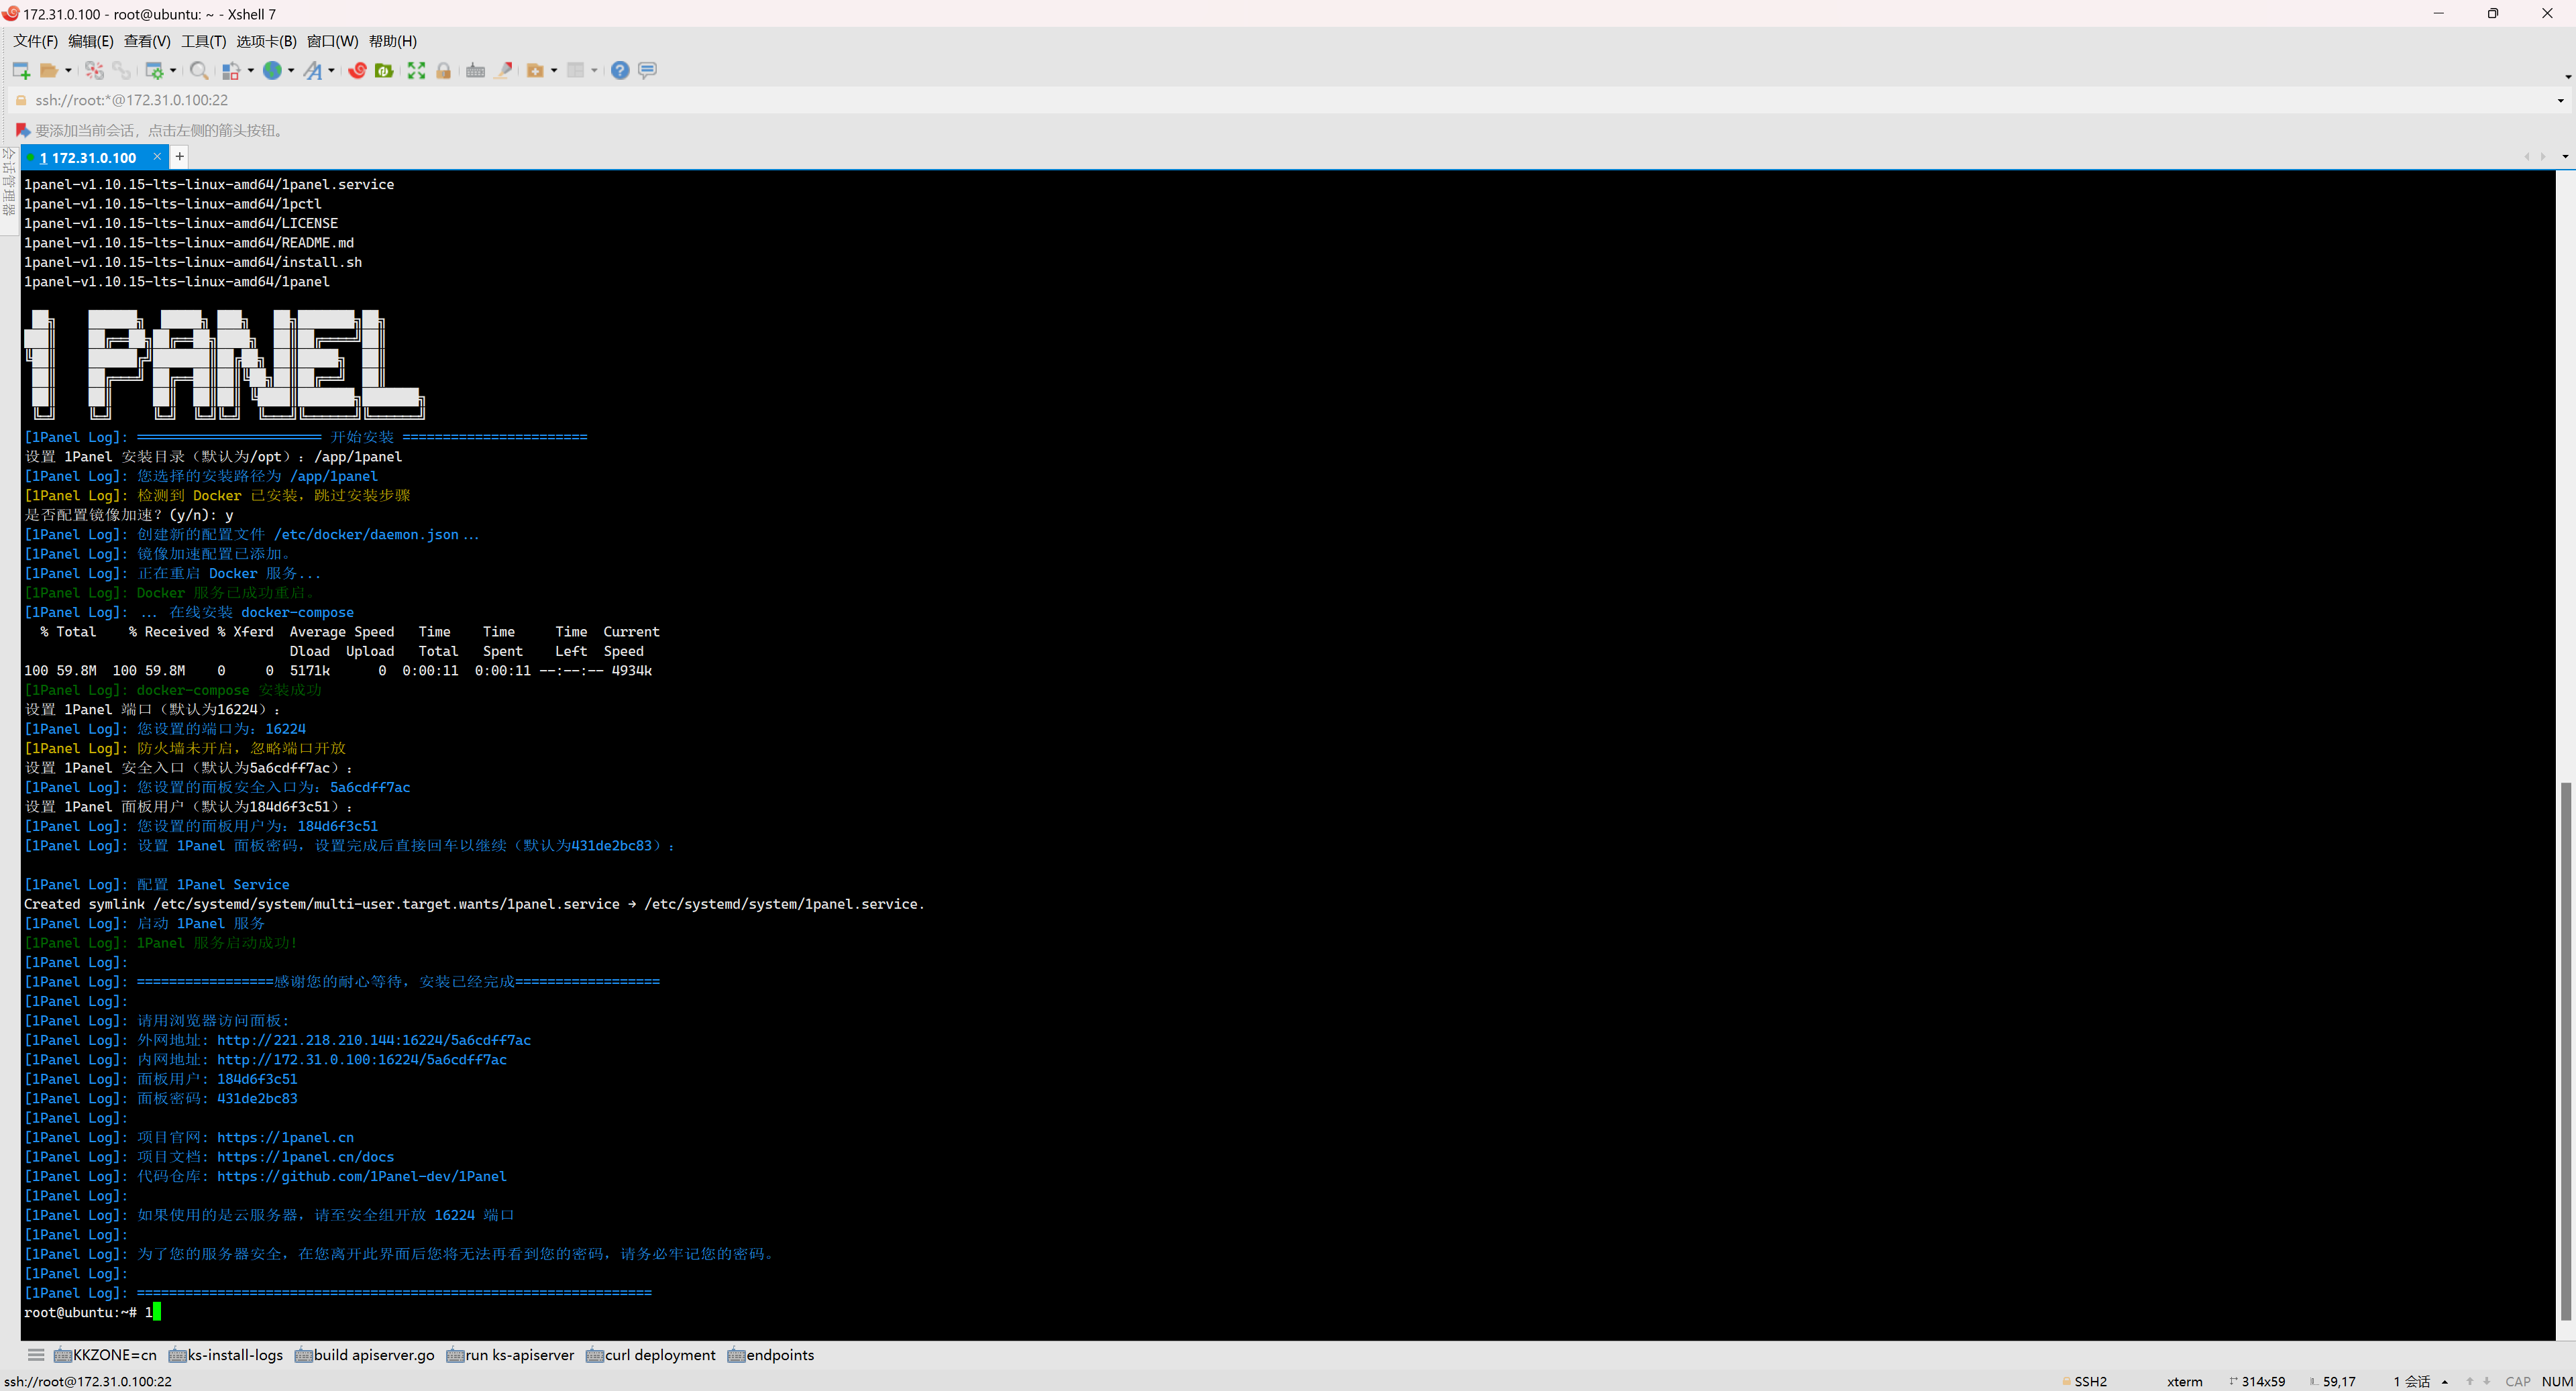
Task: Click the Open Session folder icon
Action: 48,70
